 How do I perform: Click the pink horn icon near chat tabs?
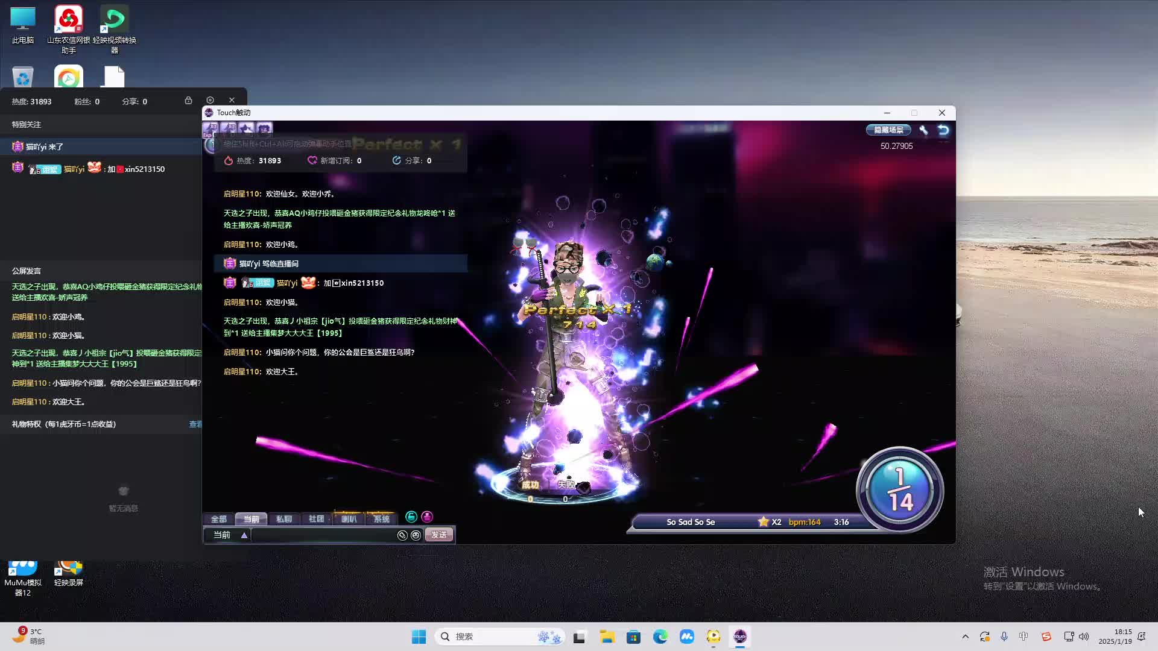click(x=427, y=517)
